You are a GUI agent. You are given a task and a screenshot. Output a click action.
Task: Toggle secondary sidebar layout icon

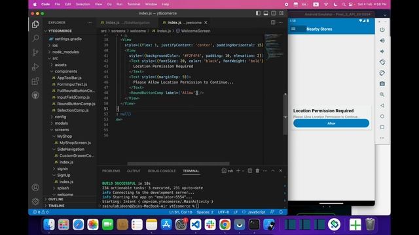pyautogui.click(x=274, y=13)
